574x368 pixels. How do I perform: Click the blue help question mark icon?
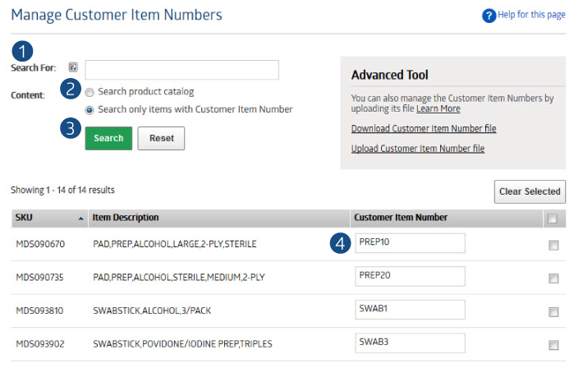pos(489,16)
